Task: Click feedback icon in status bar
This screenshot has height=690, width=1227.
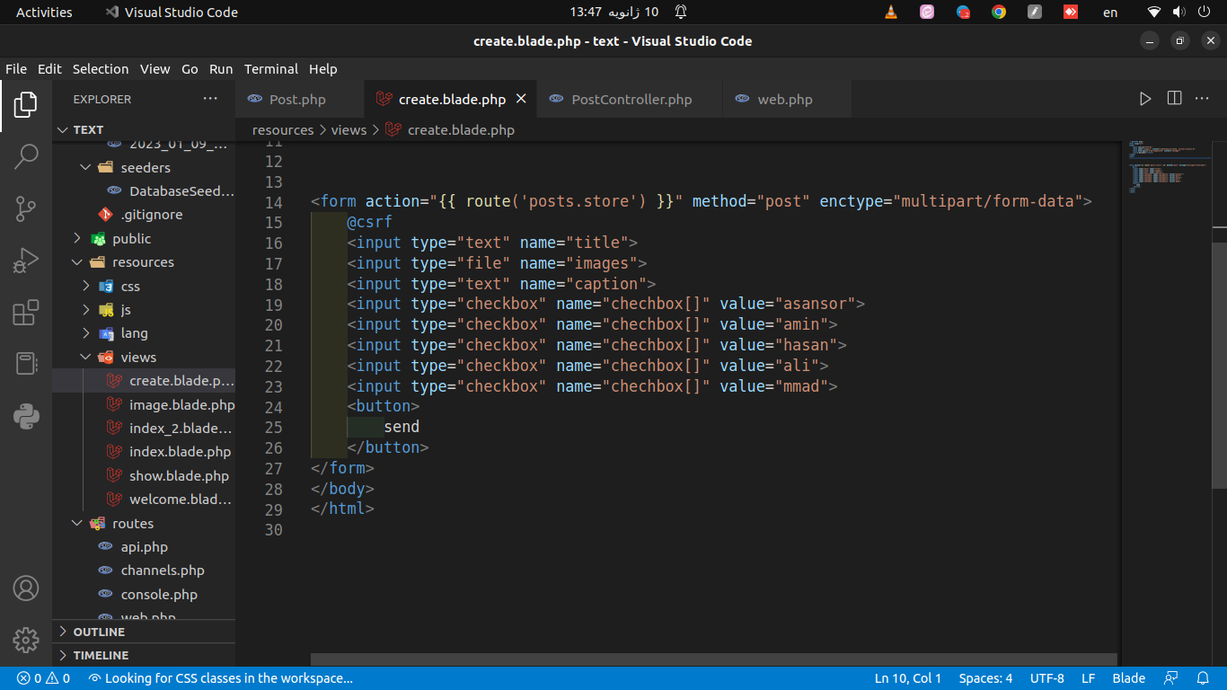Action: pos(1171,678)
